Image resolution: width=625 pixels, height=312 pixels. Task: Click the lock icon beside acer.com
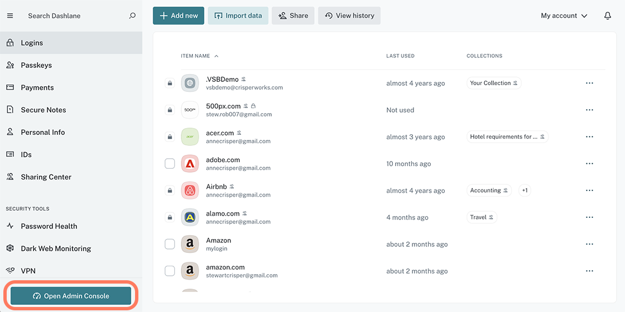(x=170, y=137)
